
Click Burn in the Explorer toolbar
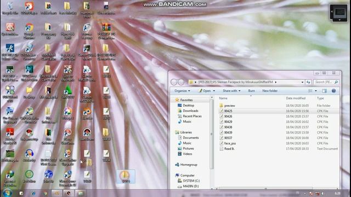251,91
